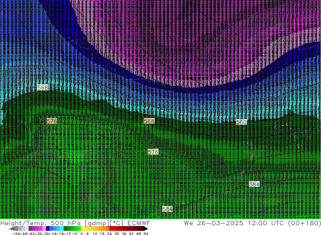
Task: Click the bright red legend swatch at 24
Action: (x=111, y=229)
